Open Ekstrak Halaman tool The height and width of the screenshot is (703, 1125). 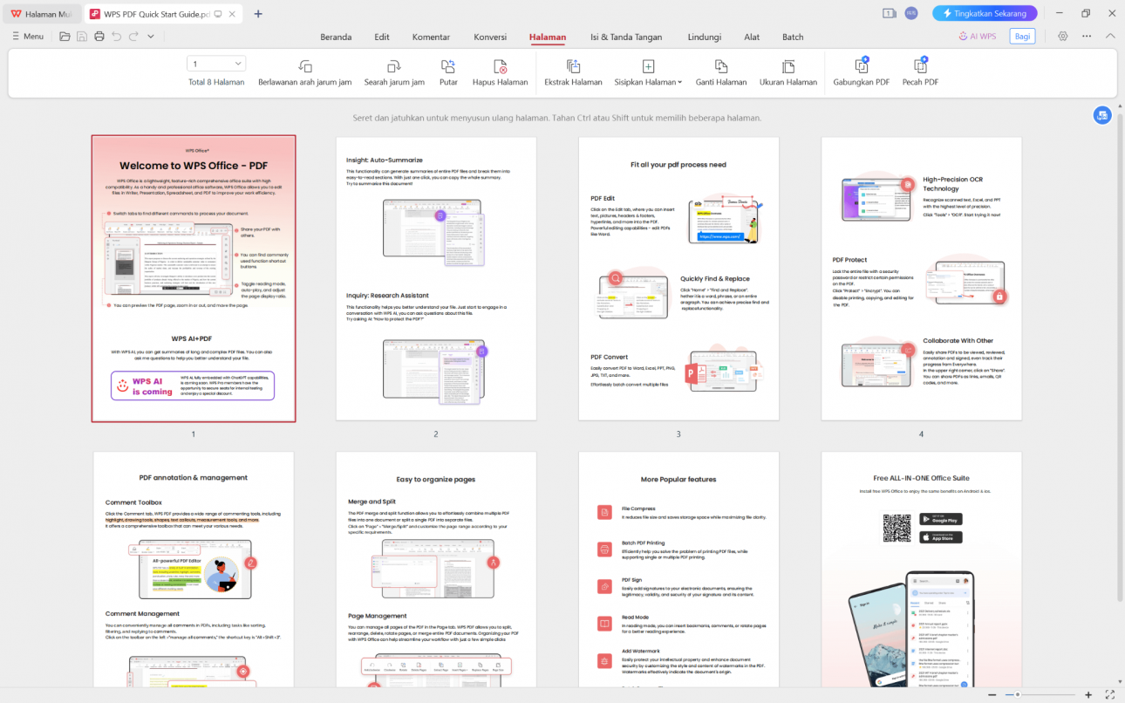tap(573, 65)
